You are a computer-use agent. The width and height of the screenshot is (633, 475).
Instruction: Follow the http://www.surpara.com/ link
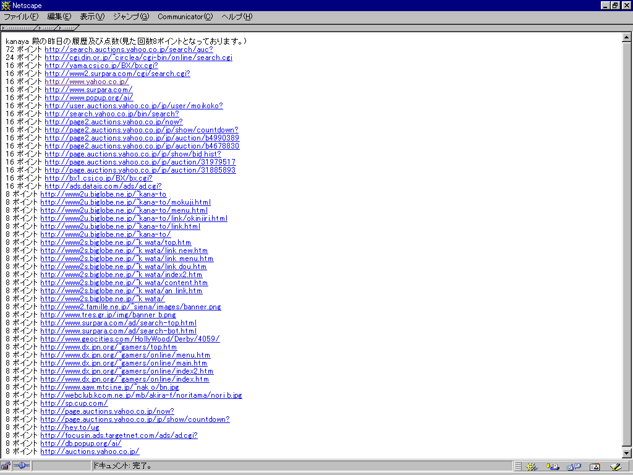coord(88,90)
